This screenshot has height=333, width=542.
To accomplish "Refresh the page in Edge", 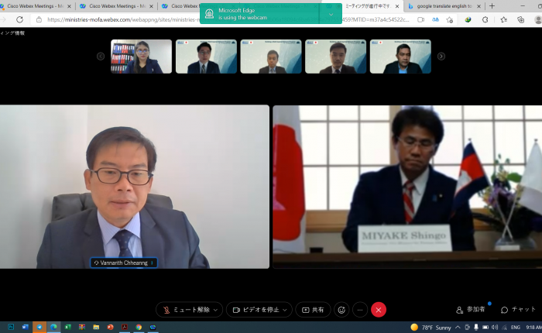I will click(19, 19).
